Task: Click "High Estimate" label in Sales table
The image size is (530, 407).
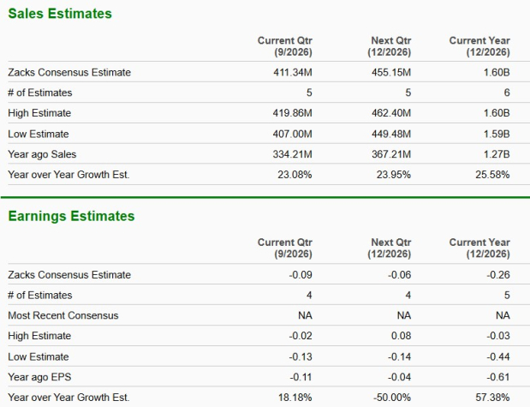Action: 39,113
